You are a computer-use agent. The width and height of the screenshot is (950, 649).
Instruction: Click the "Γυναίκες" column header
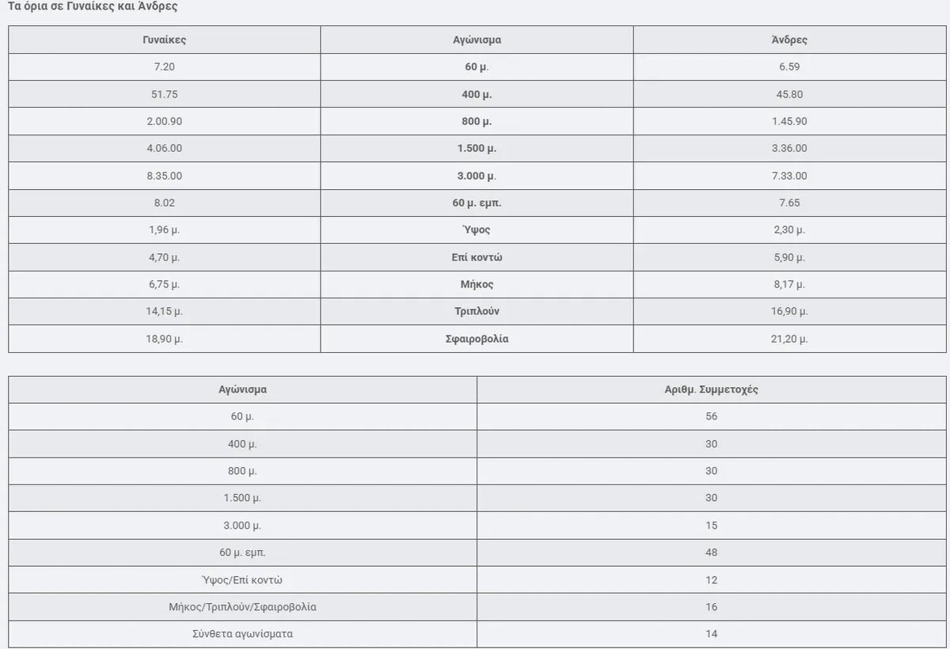point(165,40)
